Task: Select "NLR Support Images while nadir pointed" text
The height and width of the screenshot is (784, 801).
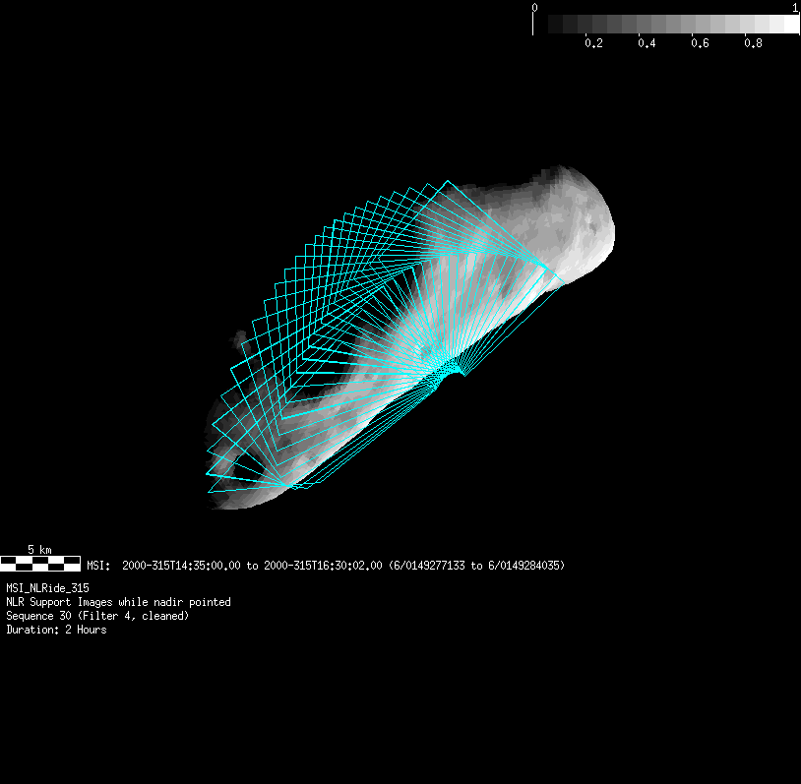Action: tap(118, 602)
